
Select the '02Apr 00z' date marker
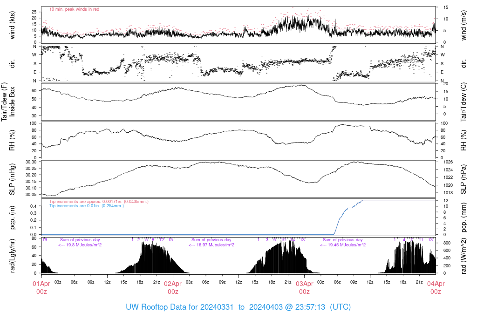(173, 287)
